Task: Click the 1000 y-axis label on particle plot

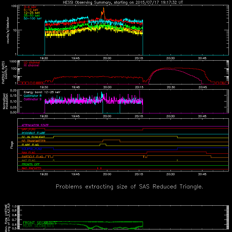Action: (x=13, y=61)
